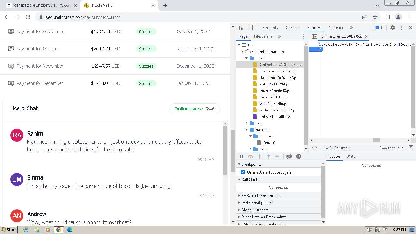Open a new browser tab
This screenshot has height=234, width=416.
165,6
